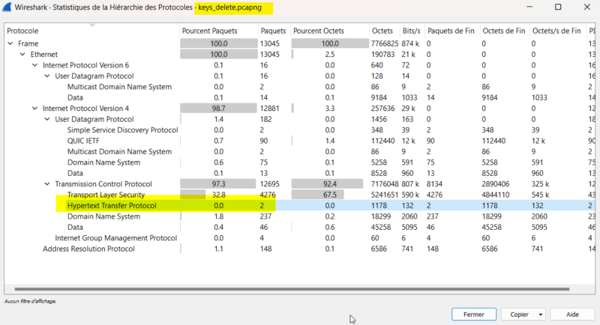Click octets value 112440 in QUIC row
The width and height of the screenshot is (600, 325).
coord(382,141)
